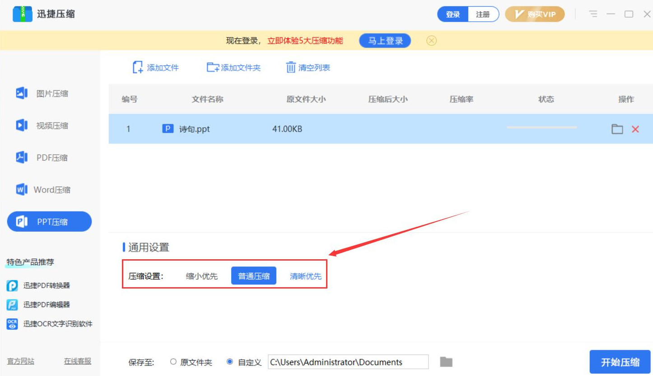Image resolution: width=653 pixels, height=376 pixels.
Task: Select the 诗句.ppt file name
Action: (195, 129)
